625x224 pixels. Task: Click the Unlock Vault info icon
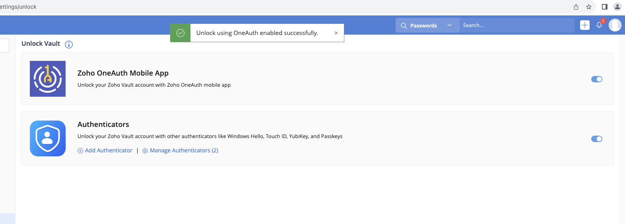click(69, 45)
